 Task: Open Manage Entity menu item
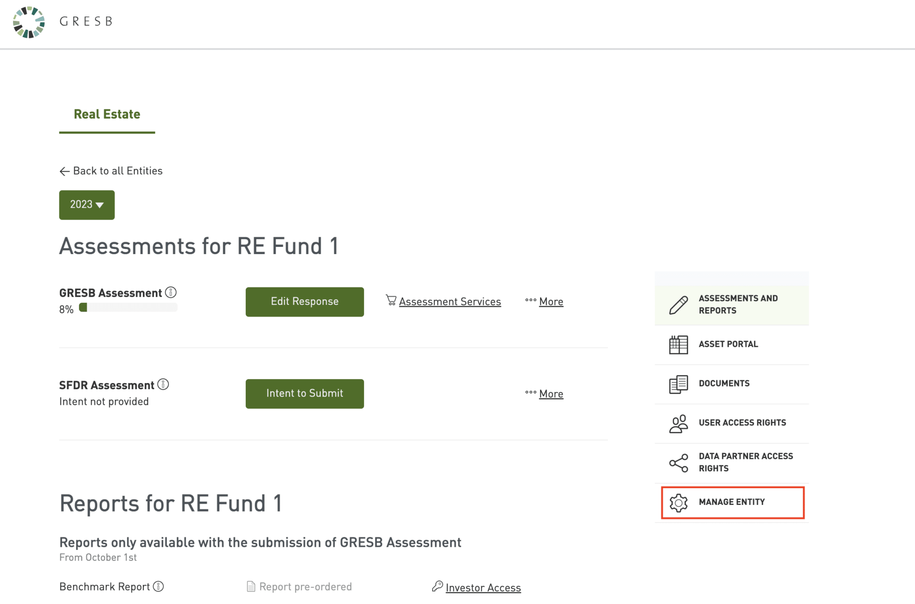tap(732, 502)
